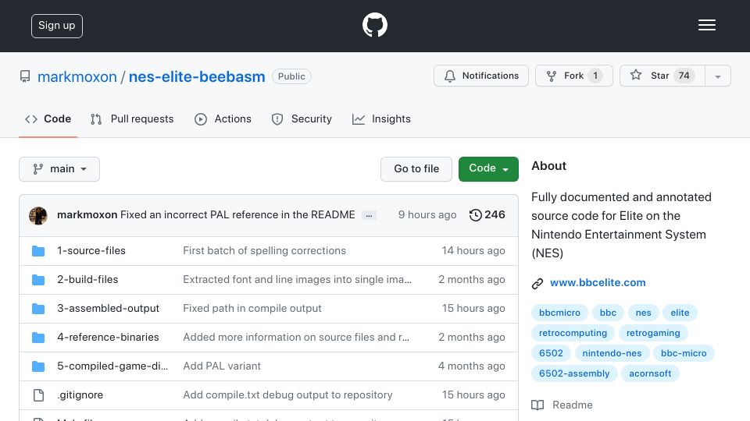This screenshot has width=750, height=421.
Task: Open the green Code dropdown
Action: 488,169
